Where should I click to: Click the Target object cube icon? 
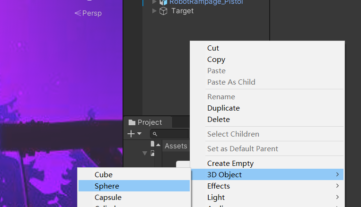163,11
